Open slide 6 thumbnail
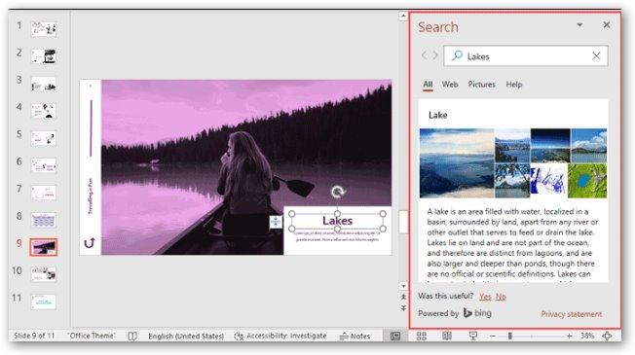635x355 pixels. pyautogui.click(x=43, y=165)
